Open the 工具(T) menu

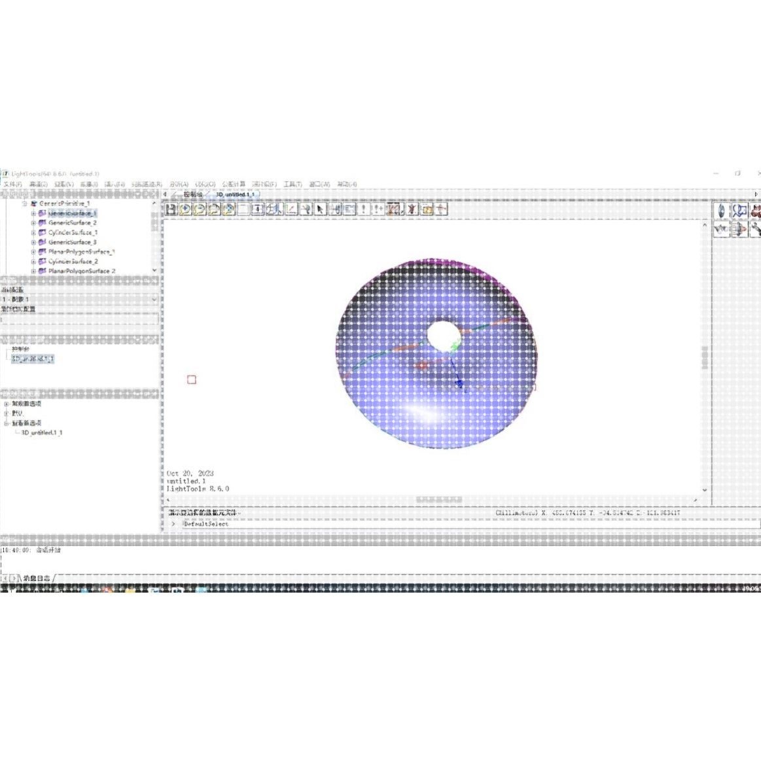coord(292,185)
